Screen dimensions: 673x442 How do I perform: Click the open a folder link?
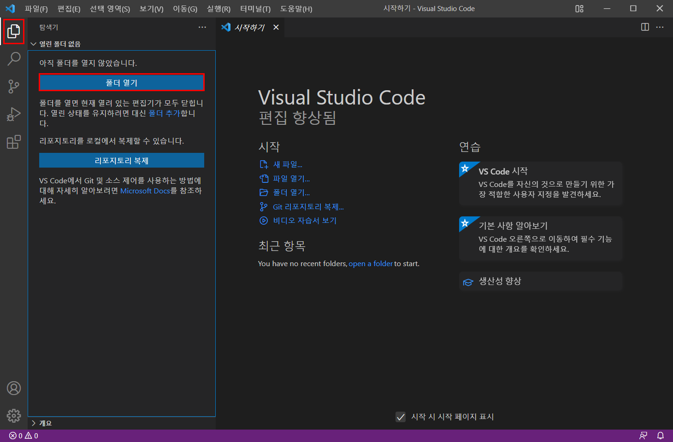point(371,264)
